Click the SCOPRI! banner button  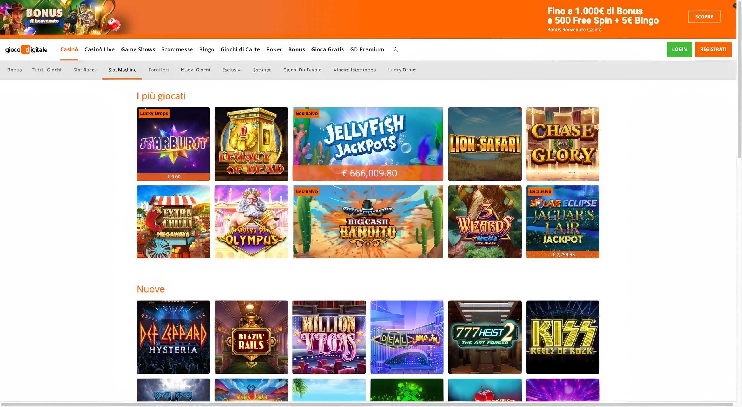pyautogui.click(x=704, y=17)
